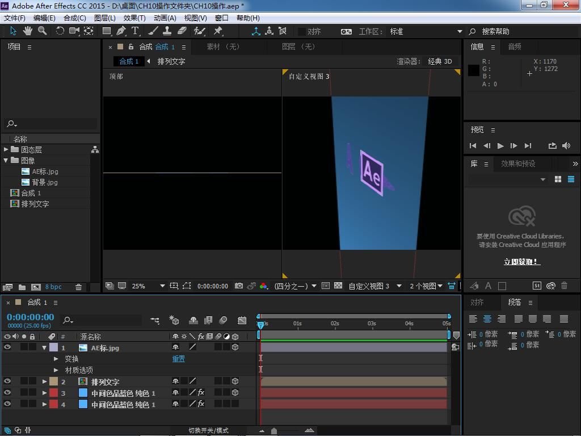Click the timeline zoom slider handle

274,430
